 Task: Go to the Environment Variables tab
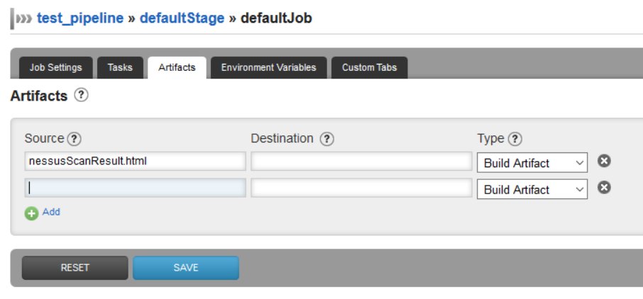click(268, 68)
